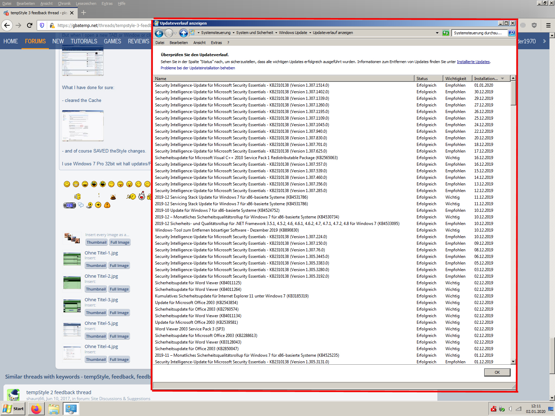Click the OK button in Updateverlauf window
This screenshot has height=416, width=555.
497,372
